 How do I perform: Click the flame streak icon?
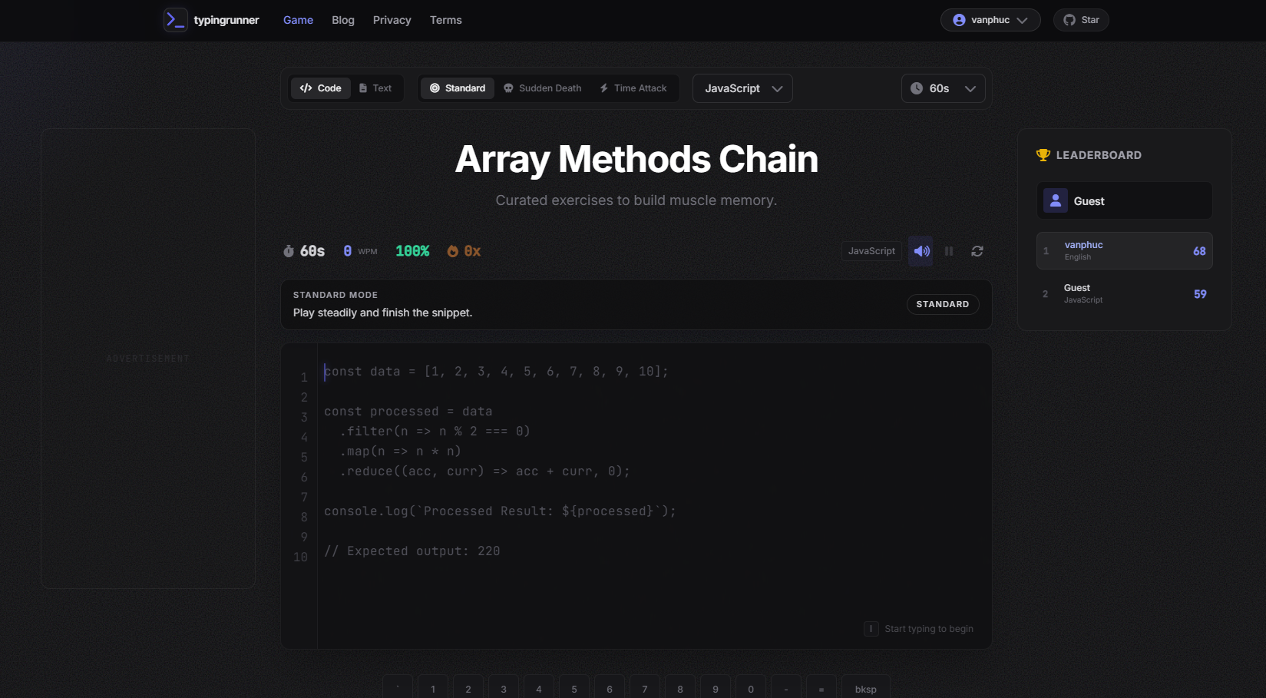[x=452, y=251]
